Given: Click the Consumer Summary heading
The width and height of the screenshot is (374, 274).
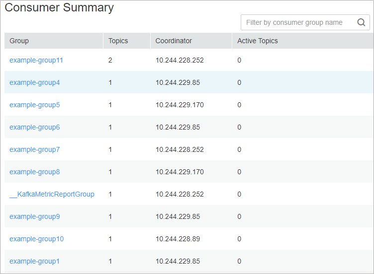Looking at the screenshot, I should (x=59, y=8).
